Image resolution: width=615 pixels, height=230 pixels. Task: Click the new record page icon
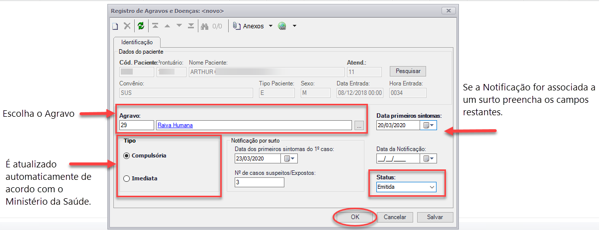tap(115, 26)
